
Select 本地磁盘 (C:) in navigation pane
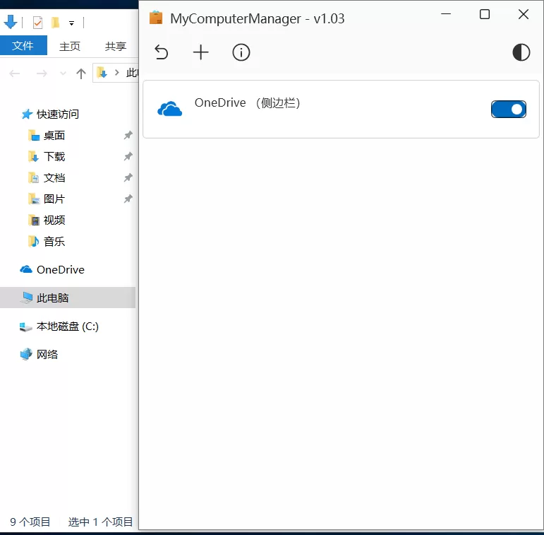pos(67,327)
